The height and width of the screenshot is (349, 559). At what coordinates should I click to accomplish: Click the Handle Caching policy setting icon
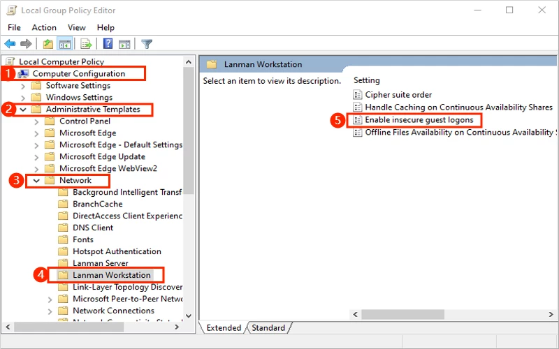click(357, 107)
